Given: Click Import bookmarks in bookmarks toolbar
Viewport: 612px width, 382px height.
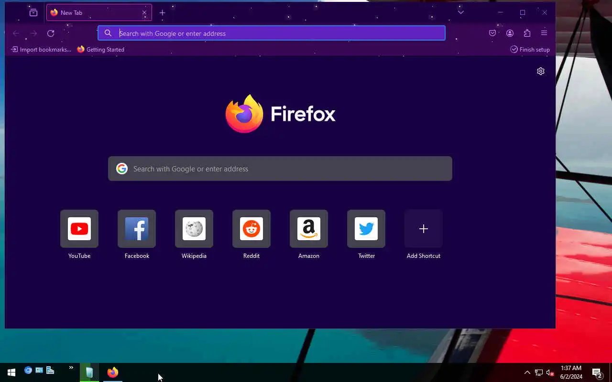Looking at the screenshot, I should [x=41, y=50].
